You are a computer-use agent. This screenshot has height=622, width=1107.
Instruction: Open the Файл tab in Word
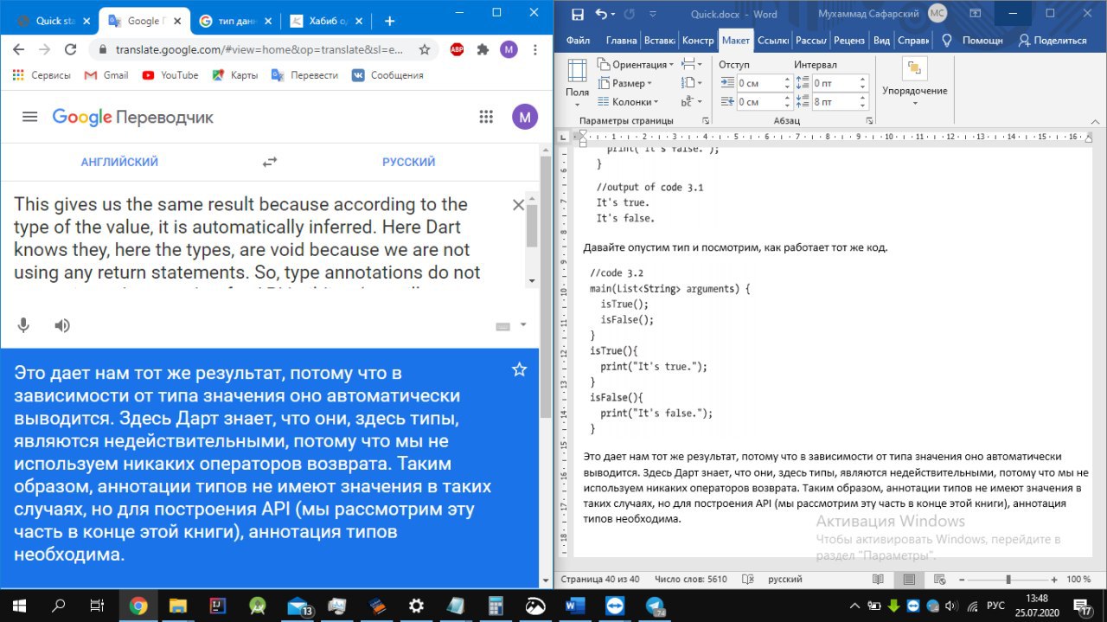(x=578, y=40)
